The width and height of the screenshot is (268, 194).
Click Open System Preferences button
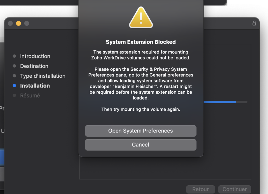coord(141,131)
